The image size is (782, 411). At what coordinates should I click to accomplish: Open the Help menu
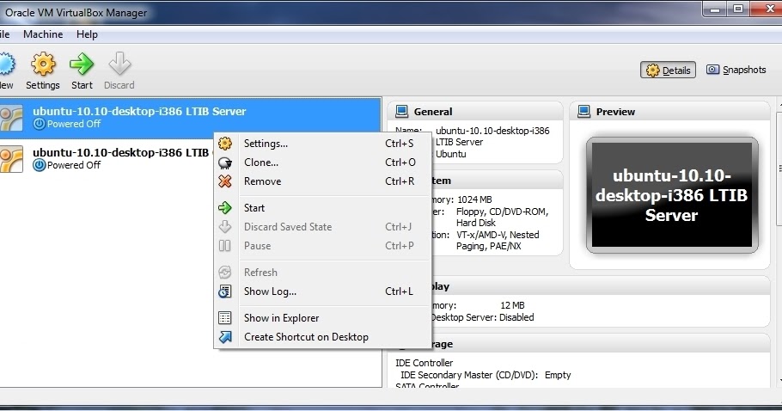pyautogui.click(x=87, y=34)
